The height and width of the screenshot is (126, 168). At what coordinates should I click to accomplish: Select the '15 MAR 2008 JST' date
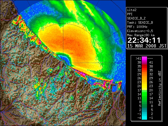tap(147, 46)
